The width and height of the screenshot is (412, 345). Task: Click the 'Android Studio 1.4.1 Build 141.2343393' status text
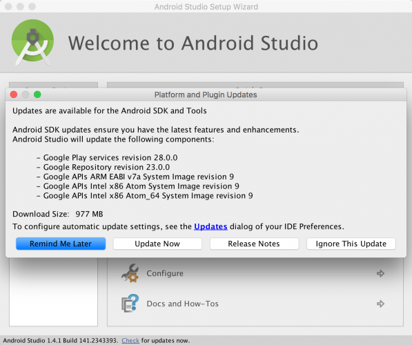click(x=60, y=341)
